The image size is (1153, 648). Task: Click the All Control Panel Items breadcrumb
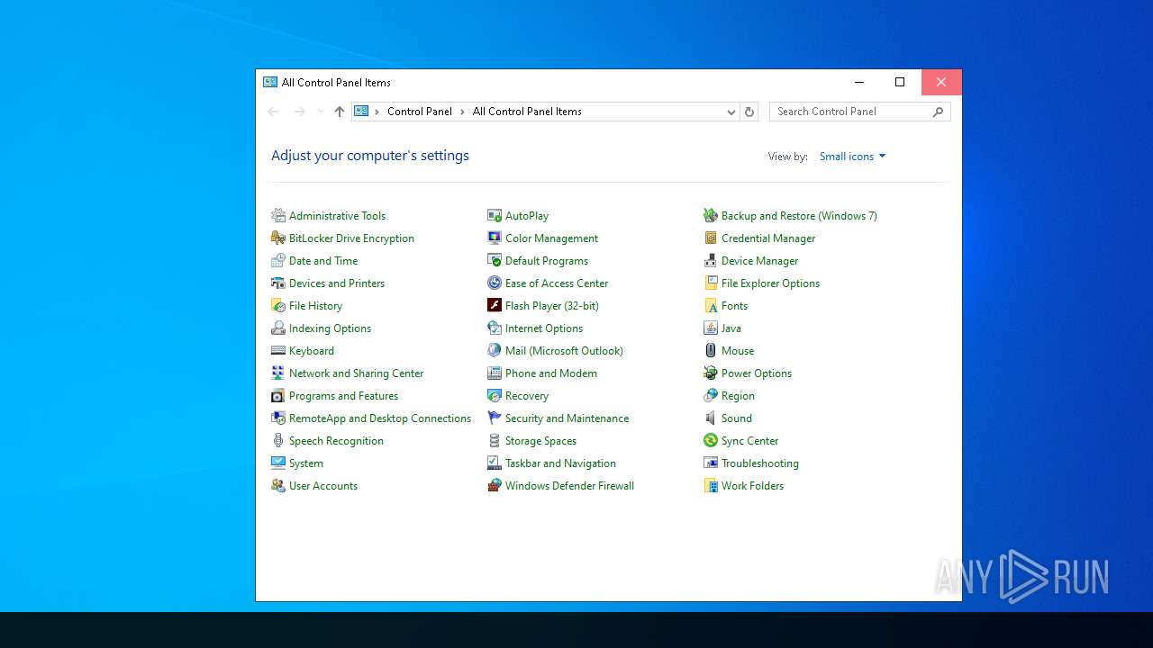(527, 112)
